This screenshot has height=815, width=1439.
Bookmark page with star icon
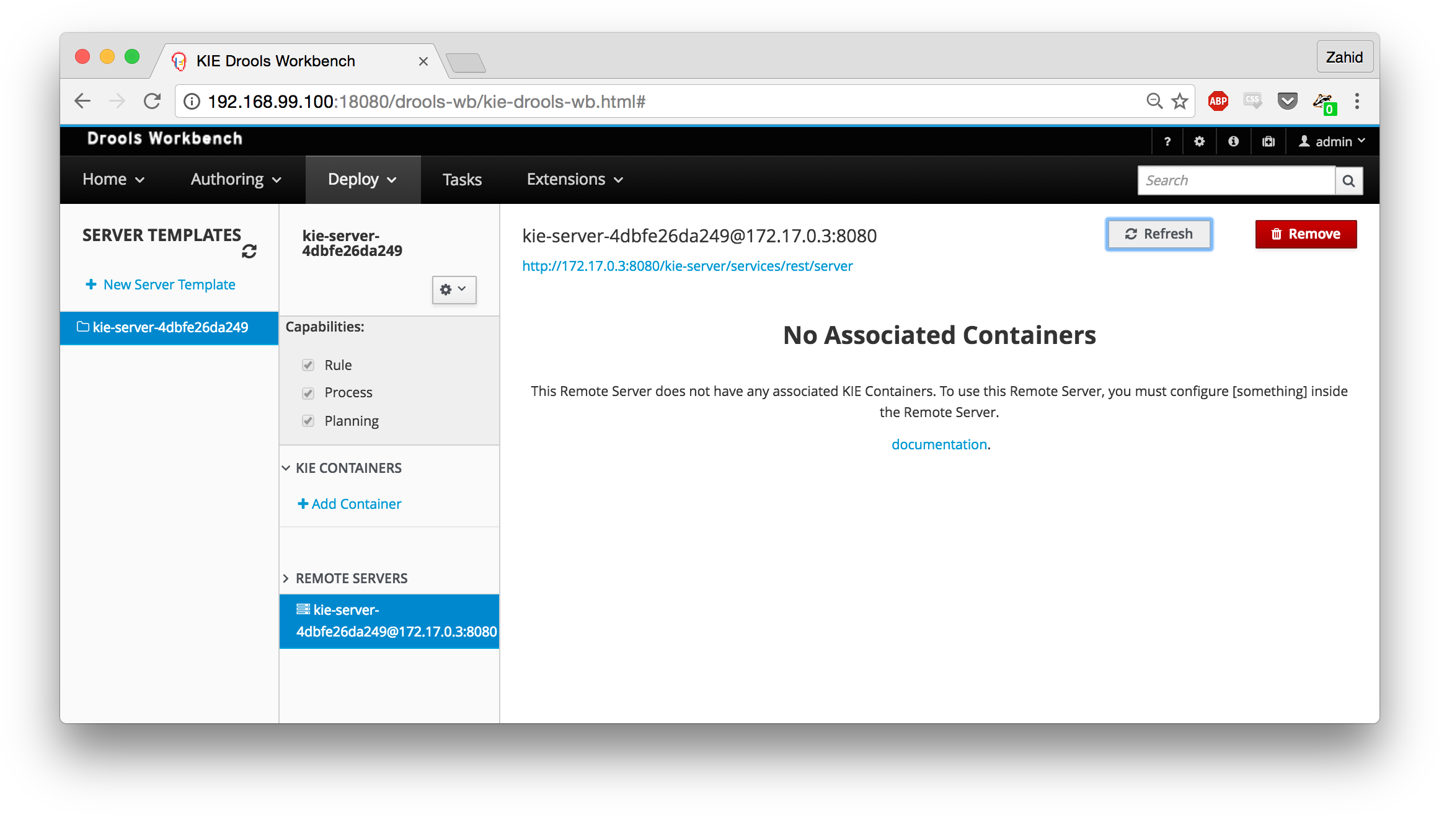[x=1179, y=101]
